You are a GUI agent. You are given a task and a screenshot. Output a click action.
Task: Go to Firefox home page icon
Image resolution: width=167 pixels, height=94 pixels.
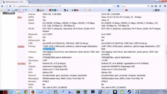coord(2,6)
